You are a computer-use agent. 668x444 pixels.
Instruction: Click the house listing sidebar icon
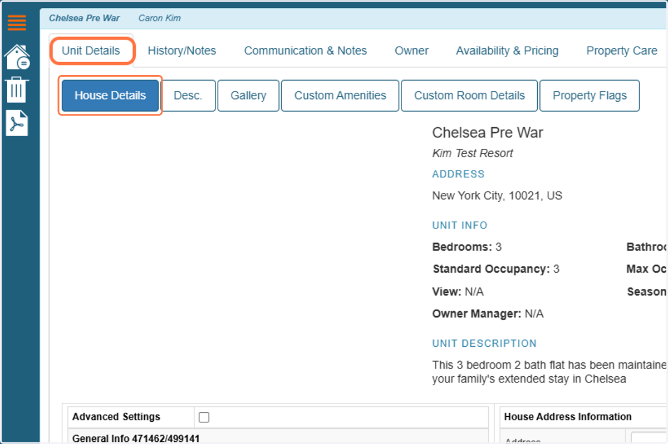click(17, 57)
